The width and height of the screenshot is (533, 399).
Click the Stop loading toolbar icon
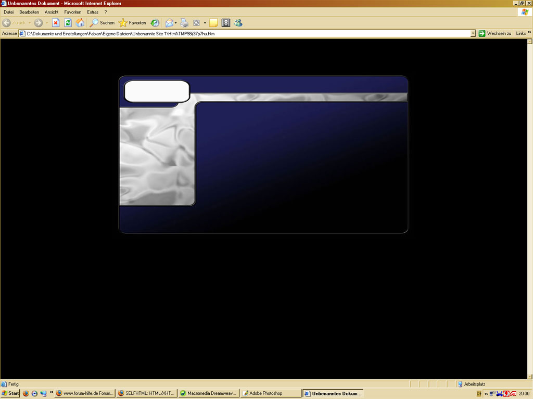56,23
